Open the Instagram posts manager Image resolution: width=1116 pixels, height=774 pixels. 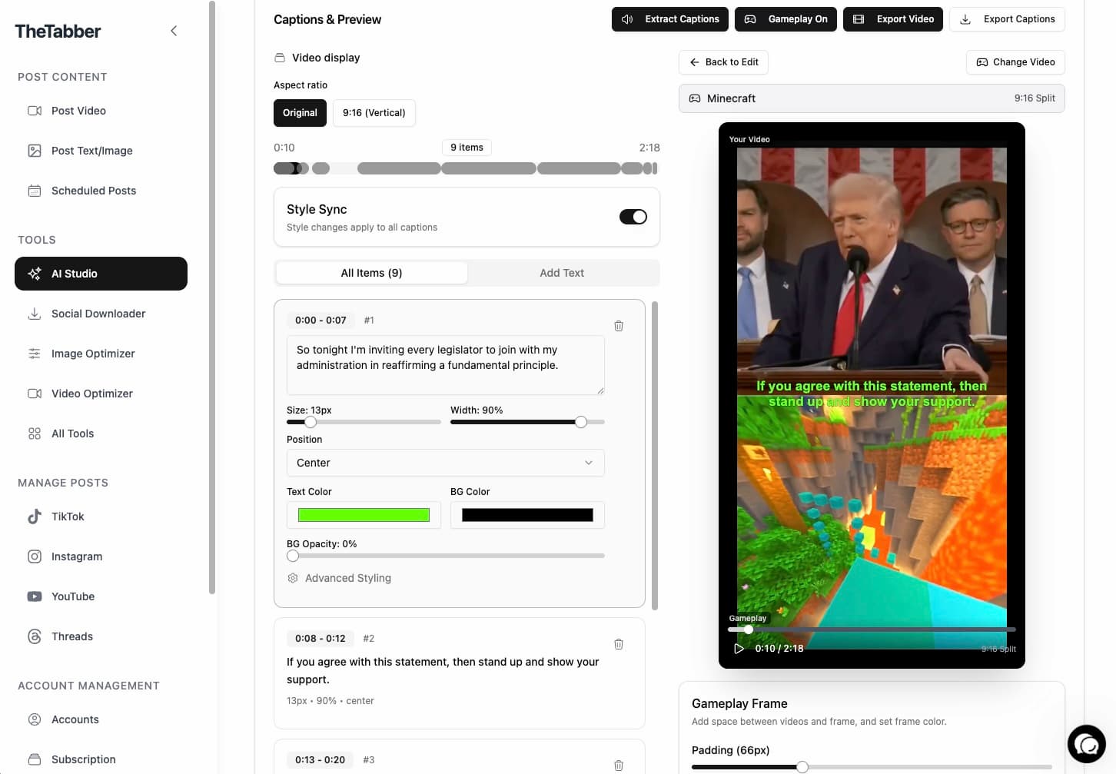click(76, 556)
